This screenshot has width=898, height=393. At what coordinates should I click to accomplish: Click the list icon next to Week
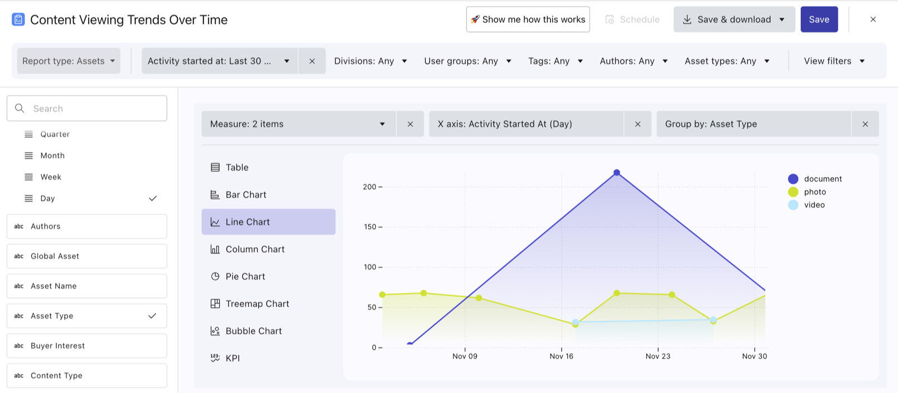(x=29, y=177)
